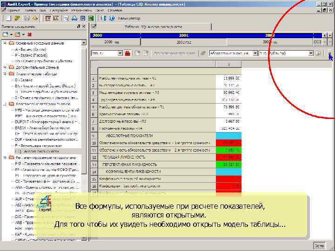This screenshot has width=335, height=251.
Task: Click the green Excel export icon
Action: point(91,18)
